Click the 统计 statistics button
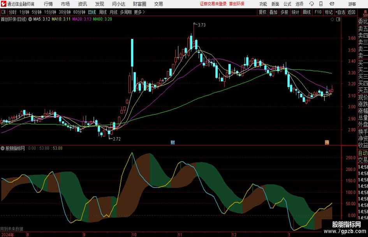 295,12
